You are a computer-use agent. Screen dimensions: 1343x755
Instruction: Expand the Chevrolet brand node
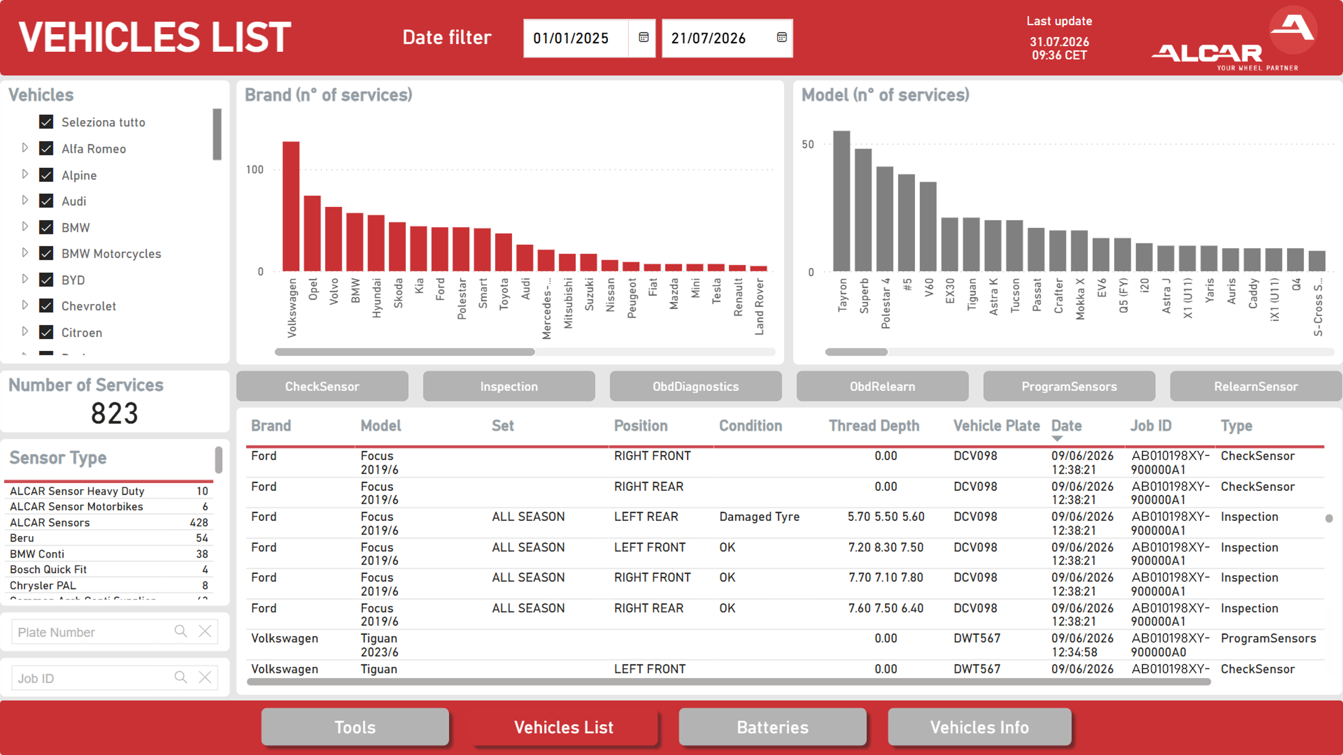pyautogui.click(x=25, y=306)
